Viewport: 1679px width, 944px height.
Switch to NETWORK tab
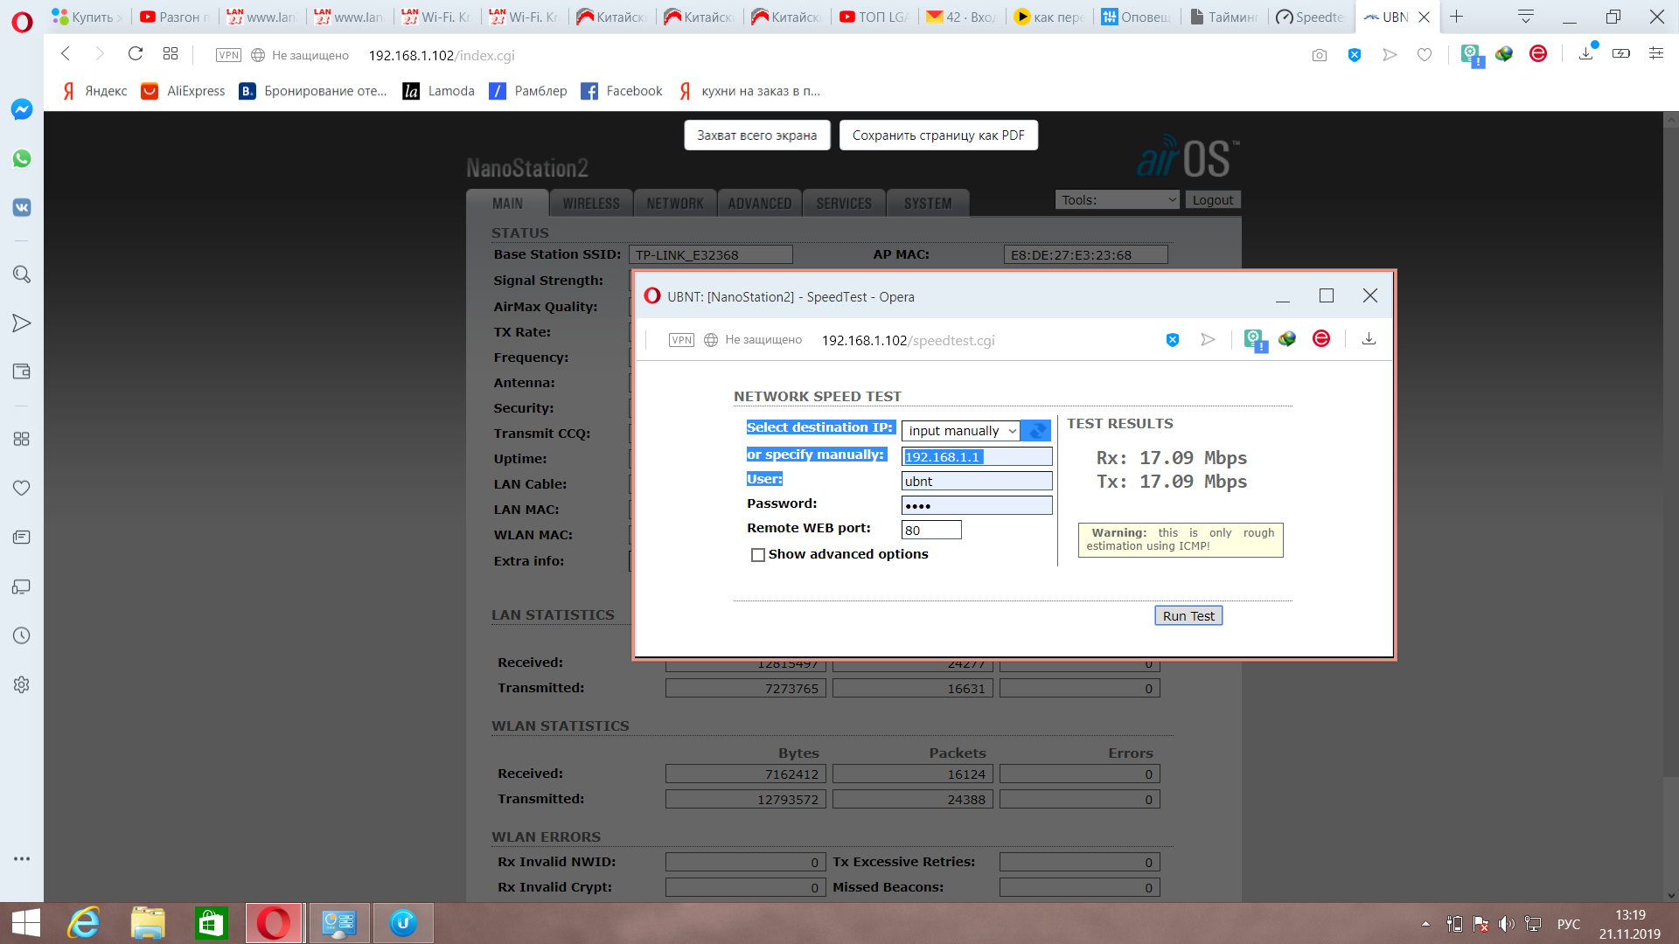(675, 203)
